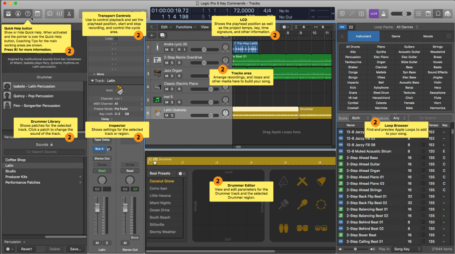The image size is (455, 254).
Task: Record-enable the Jazz Organ track
Action: pyautogui.click(x=180, y=76)
